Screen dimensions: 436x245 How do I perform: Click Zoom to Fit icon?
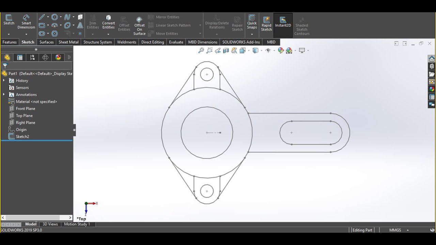201,50
